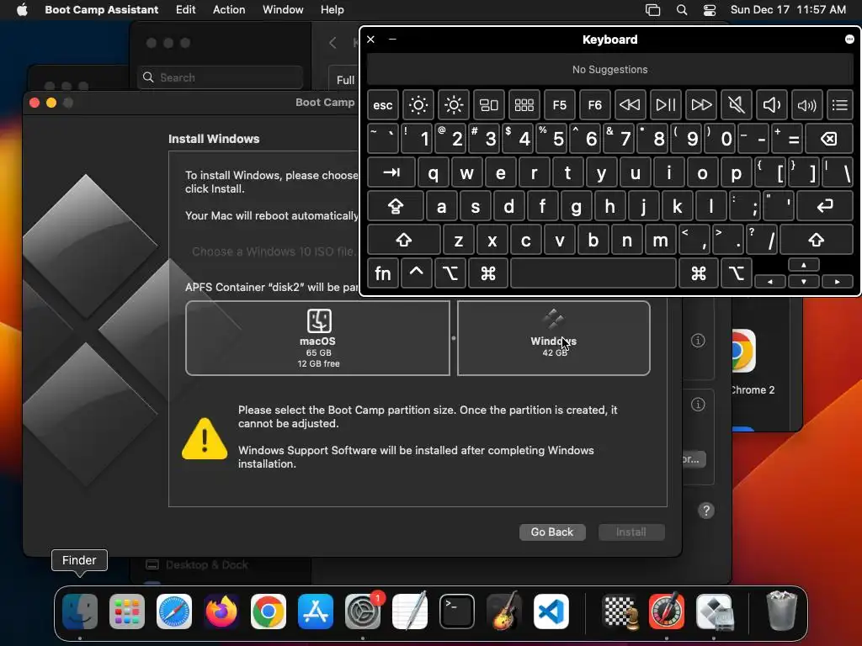Tap the right shift key
The height and width of the screenshot is (646, 862).
click(817, 240)
